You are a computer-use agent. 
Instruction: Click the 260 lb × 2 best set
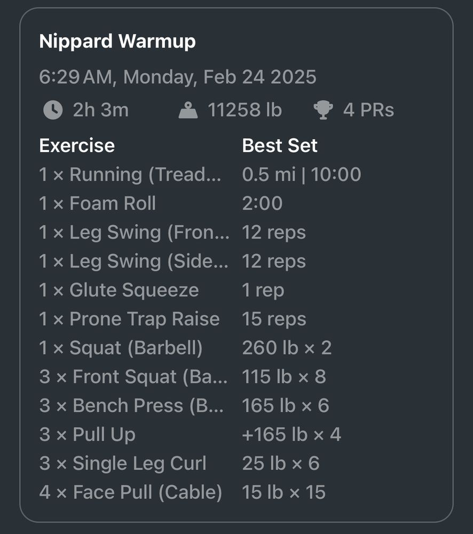pyautogui.click(x=287, y=348)
